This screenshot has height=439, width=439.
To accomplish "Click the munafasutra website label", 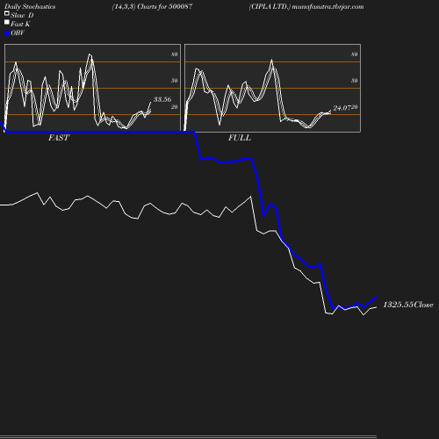I will (x=327, y=7).
